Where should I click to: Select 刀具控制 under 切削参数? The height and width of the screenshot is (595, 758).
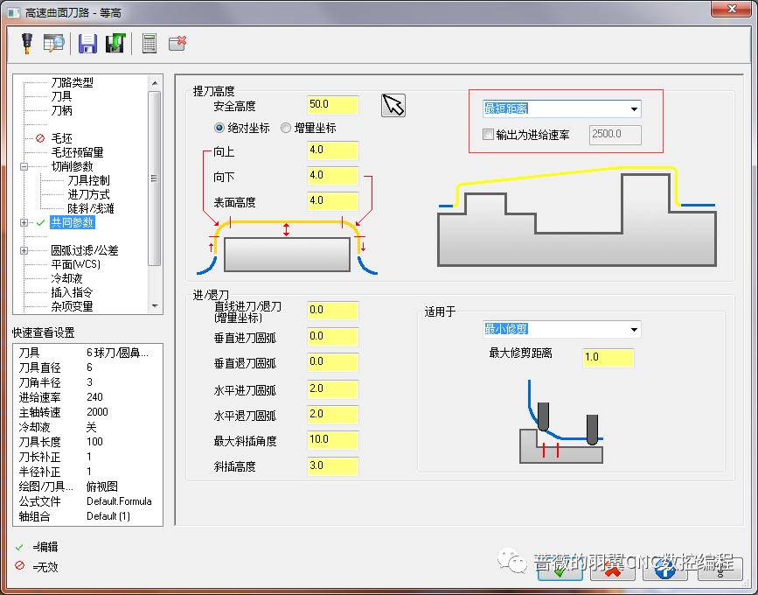click(x=88, y=180)
